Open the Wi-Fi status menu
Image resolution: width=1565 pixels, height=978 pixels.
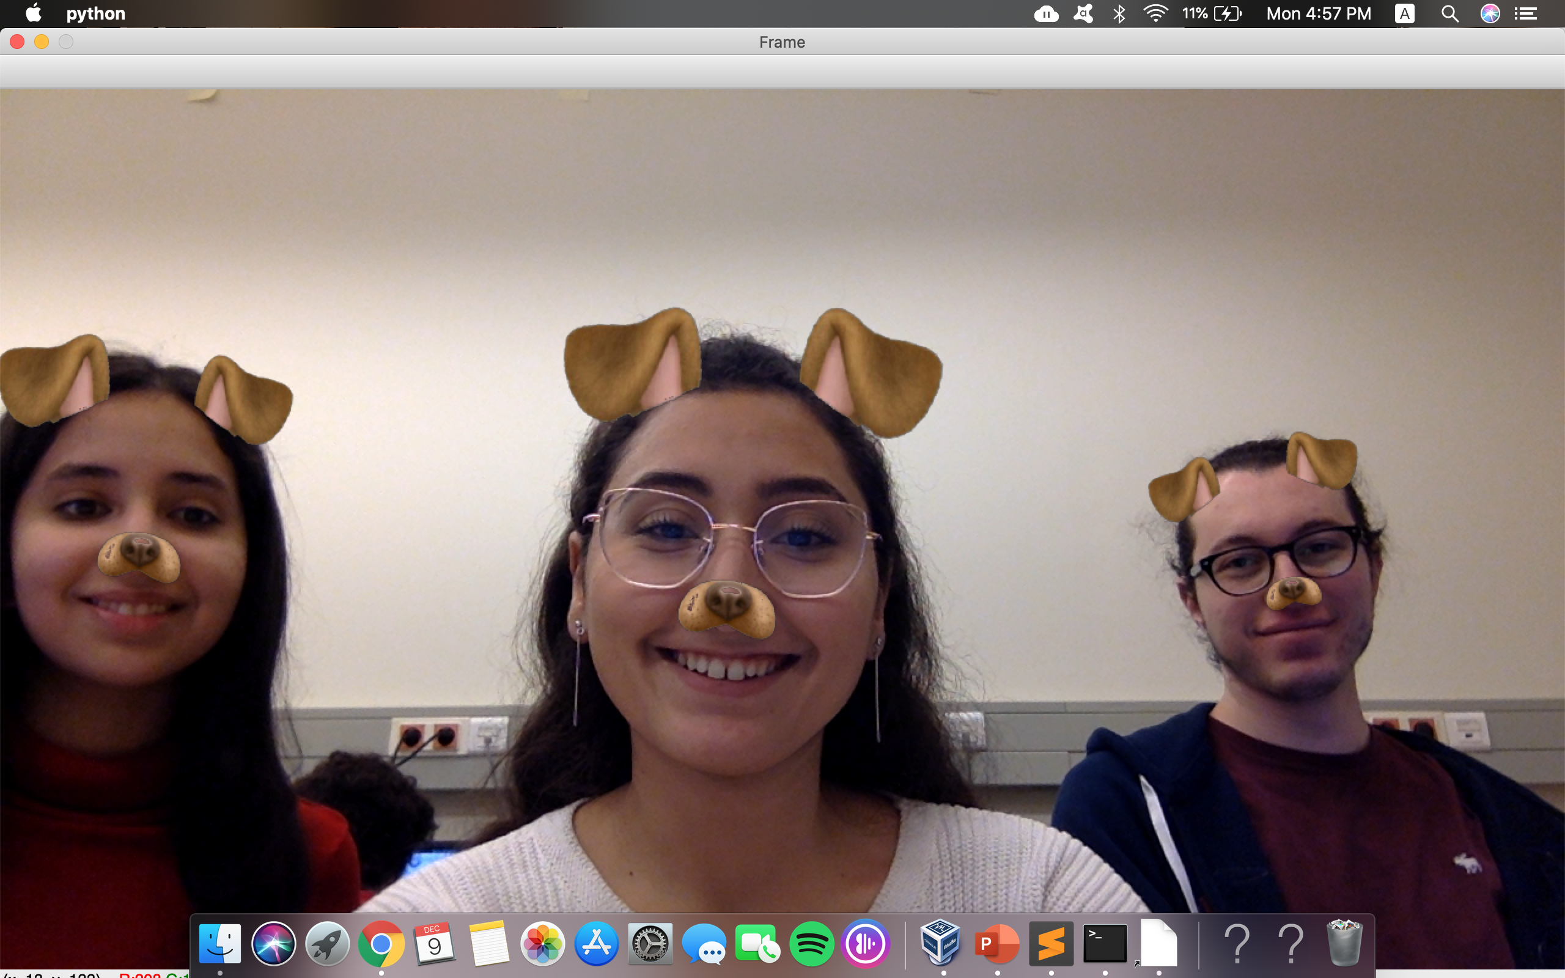coord(1155,13)
